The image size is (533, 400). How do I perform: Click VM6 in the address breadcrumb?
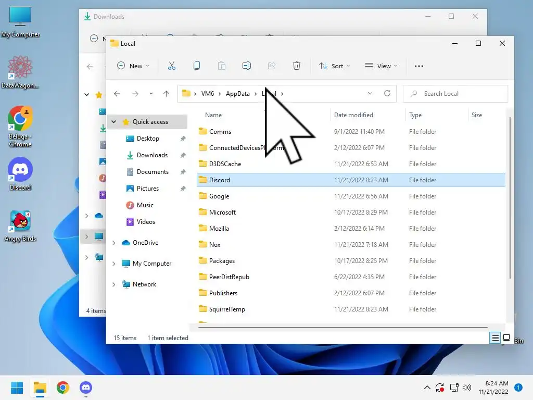click(207, 94)
